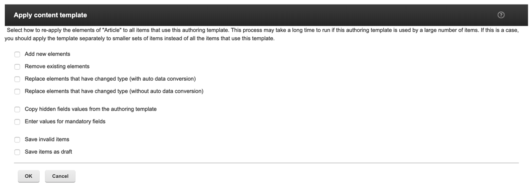This screenshot has width=532, height=188.
Task: Click the 'Add new elements' label text
Action: click(47, 54)
